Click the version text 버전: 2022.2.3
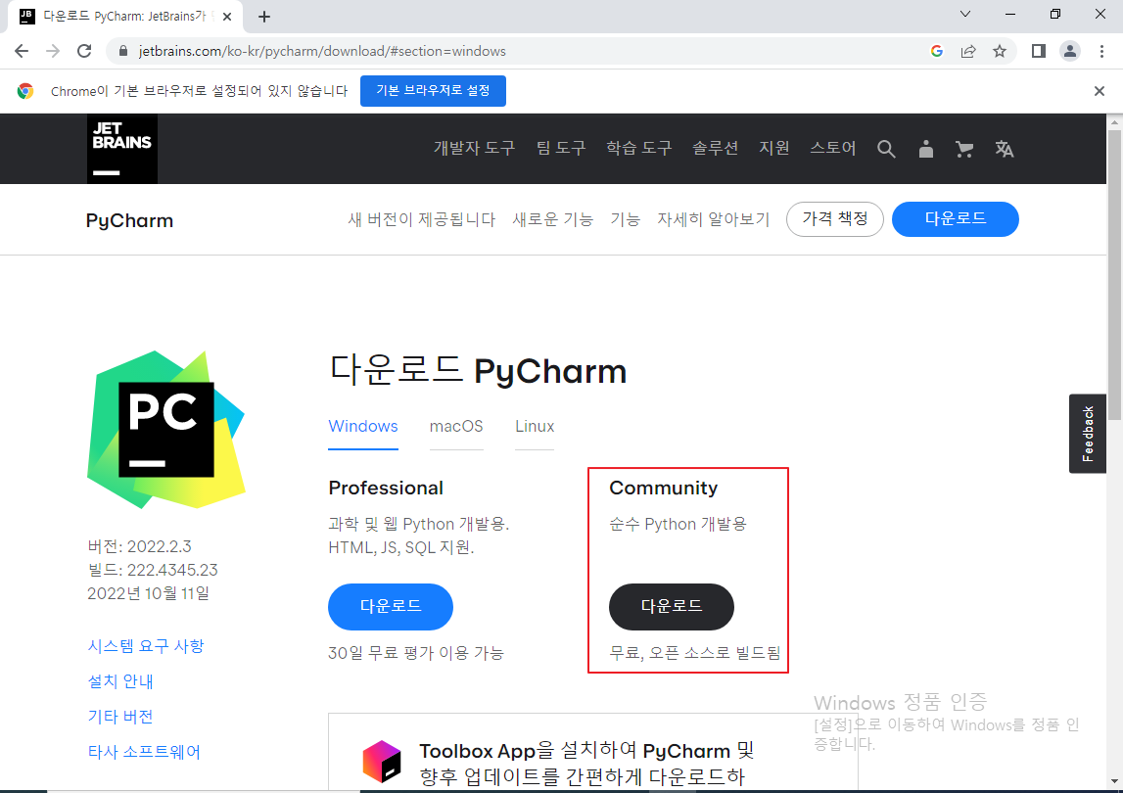Screen dimensions: 1123x793 click(140, 546)
